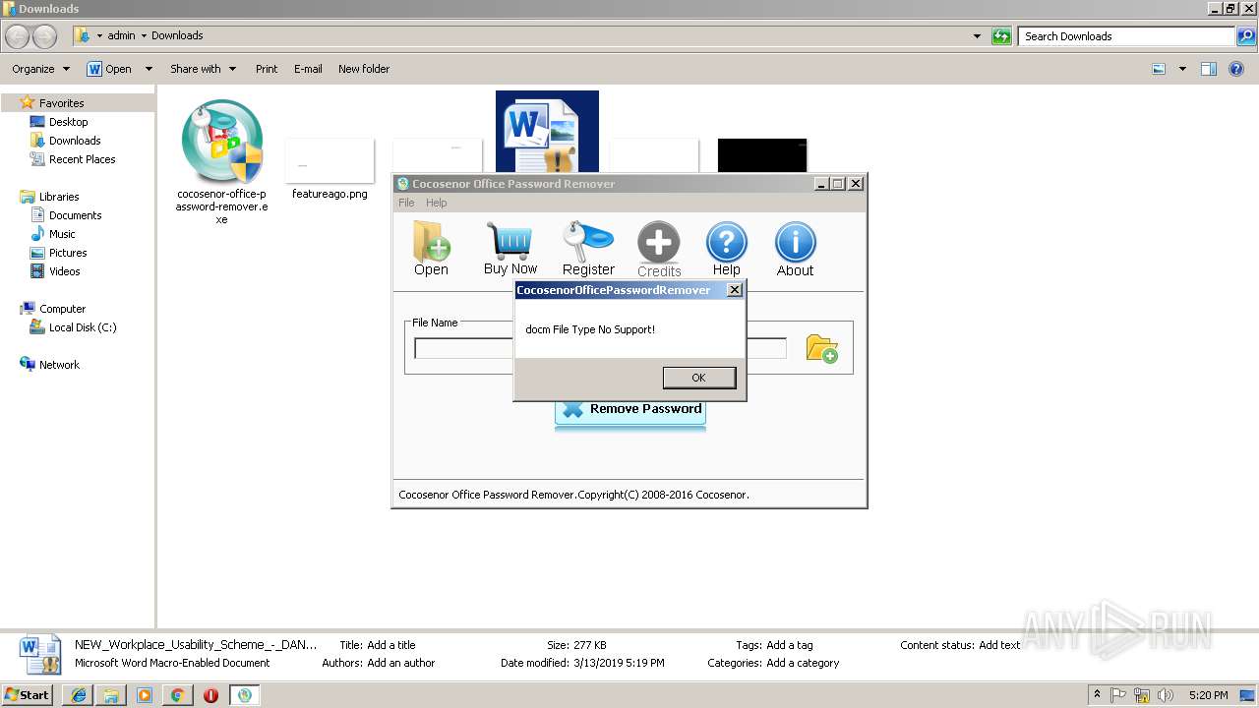Launch Chrome from the taskbar
The image size is (1259, 708).
177,695
